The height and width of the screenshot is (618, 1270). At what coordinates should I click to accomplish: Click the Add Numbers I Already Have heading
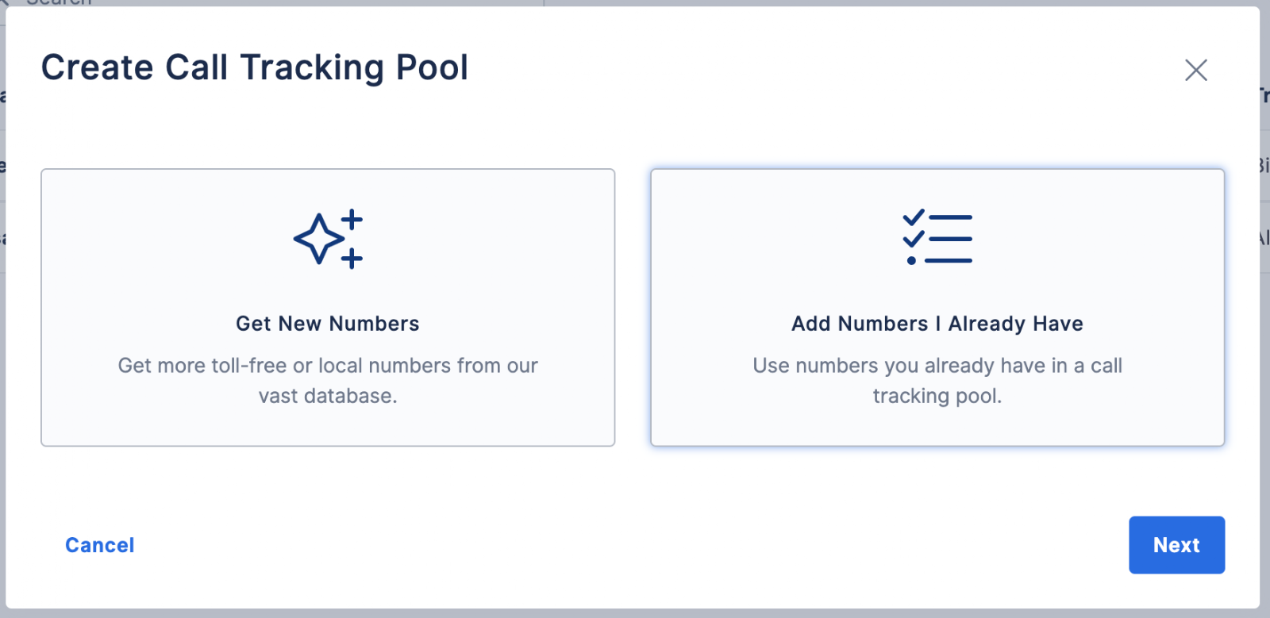click(x=937, y=324)
